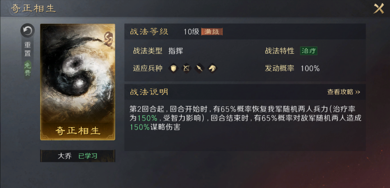Click the green 150% heal rate value

(147, 118)
